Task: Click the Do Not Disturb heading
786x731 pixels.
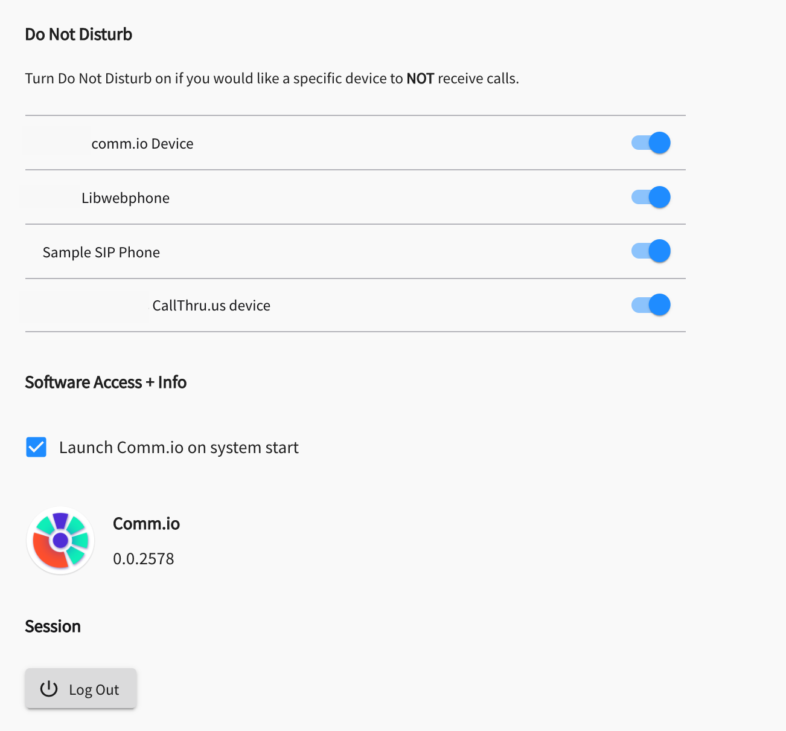Action: [78, 34]
